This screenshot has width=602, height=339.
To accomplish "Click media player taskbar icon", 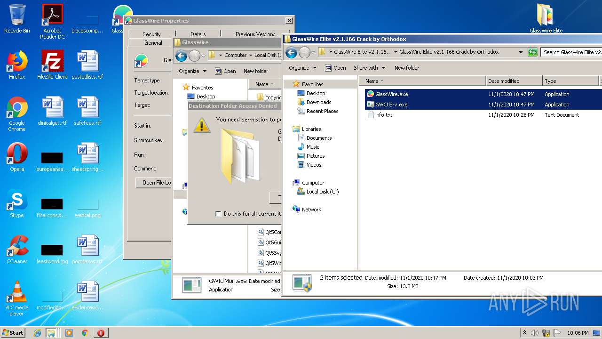I will [x=69, y=333].
